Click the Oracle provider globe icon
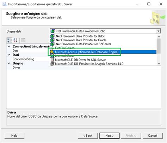Viewport: 167px width, 143px height. click(52, 40)
